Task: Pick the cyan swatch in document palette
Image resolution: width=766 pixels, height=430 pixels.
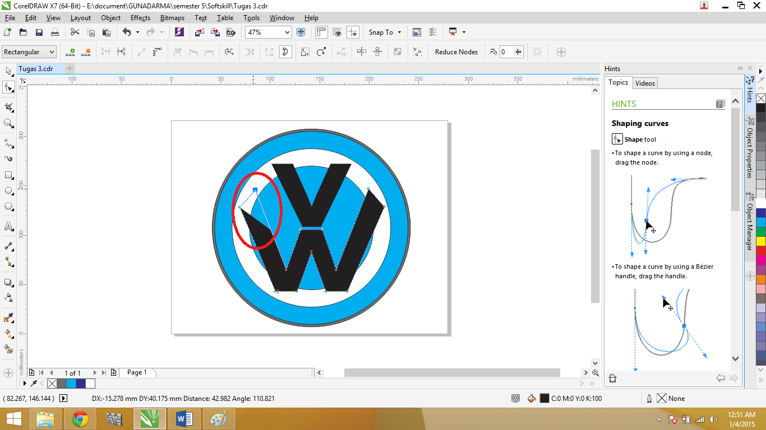Action: (71, 384)
